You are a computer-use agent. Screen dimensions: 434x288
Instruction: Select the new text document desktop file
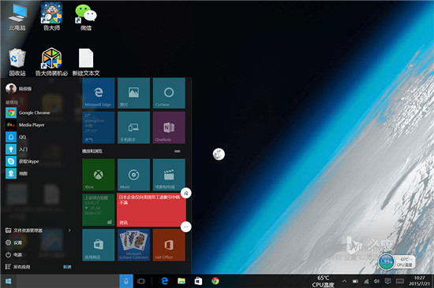86,61
